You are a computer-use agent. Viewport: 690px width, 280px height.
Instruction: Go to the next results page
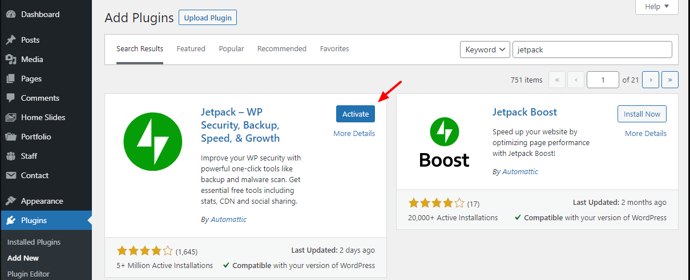[651, 80]
